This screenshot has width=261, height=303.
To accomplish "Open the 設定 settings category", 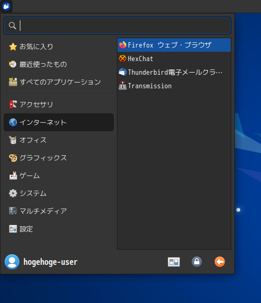I will pos(58,229).
